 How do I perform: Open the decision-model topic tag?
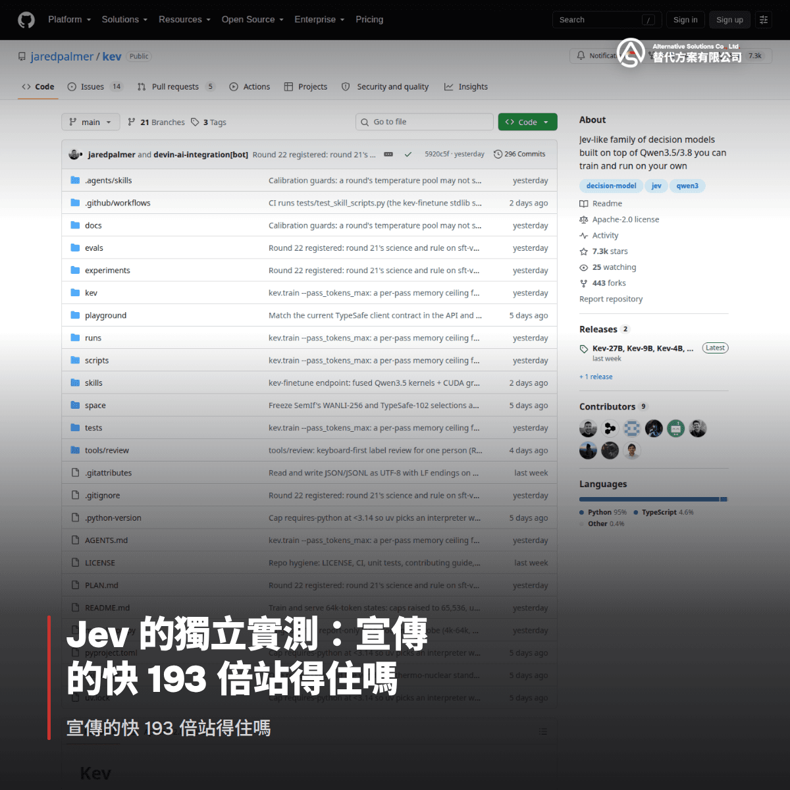(611, 186)
